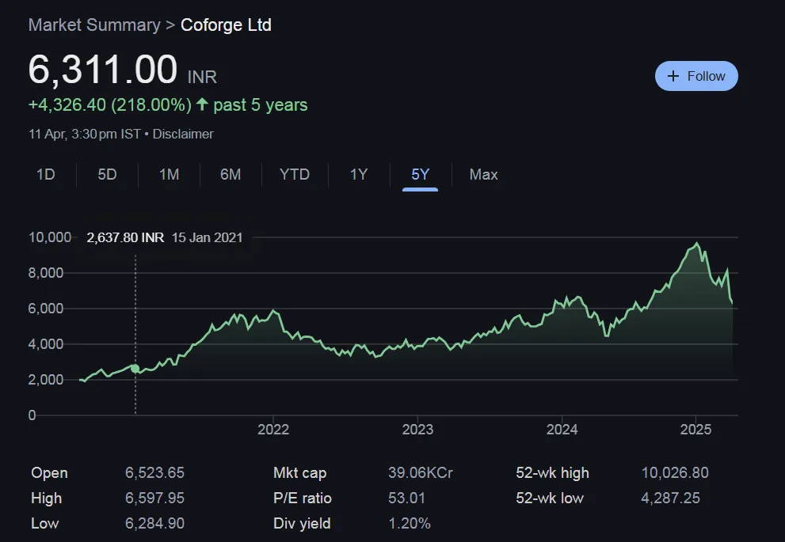
Task: Click the 6,311.00 current price
Action: (103, 70)
